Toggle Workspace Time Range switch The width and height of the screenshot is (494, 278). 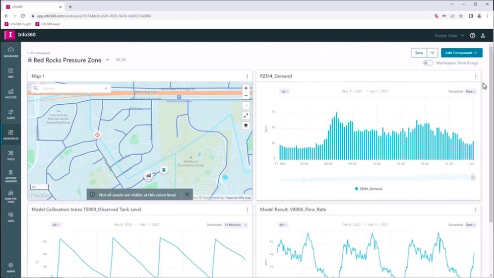pyautogui.click(x=428, y=62)
